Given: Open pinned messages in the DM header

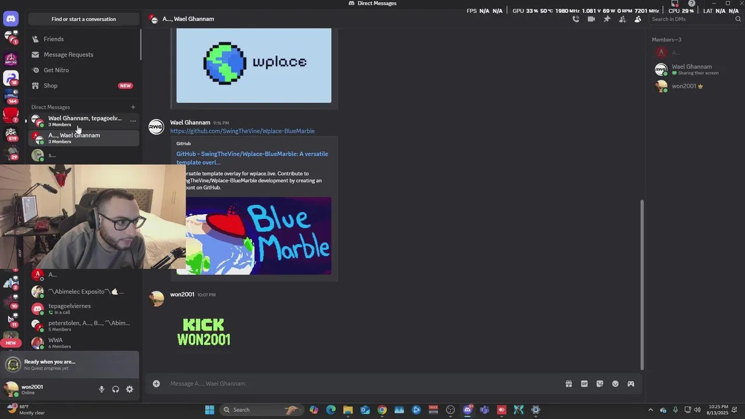Looking at the screenshot, I should [x=606, y=19].
